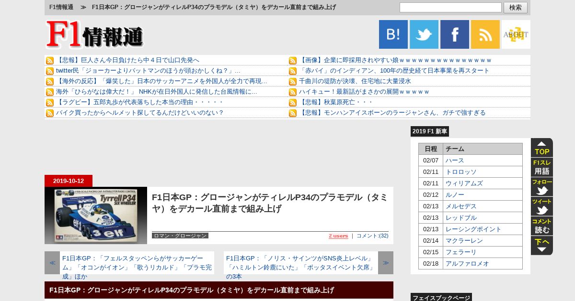
Task: Click RSS icon beside 赤バイのインディアン headline
Action: pyautogui.click(x=293, y=71)
